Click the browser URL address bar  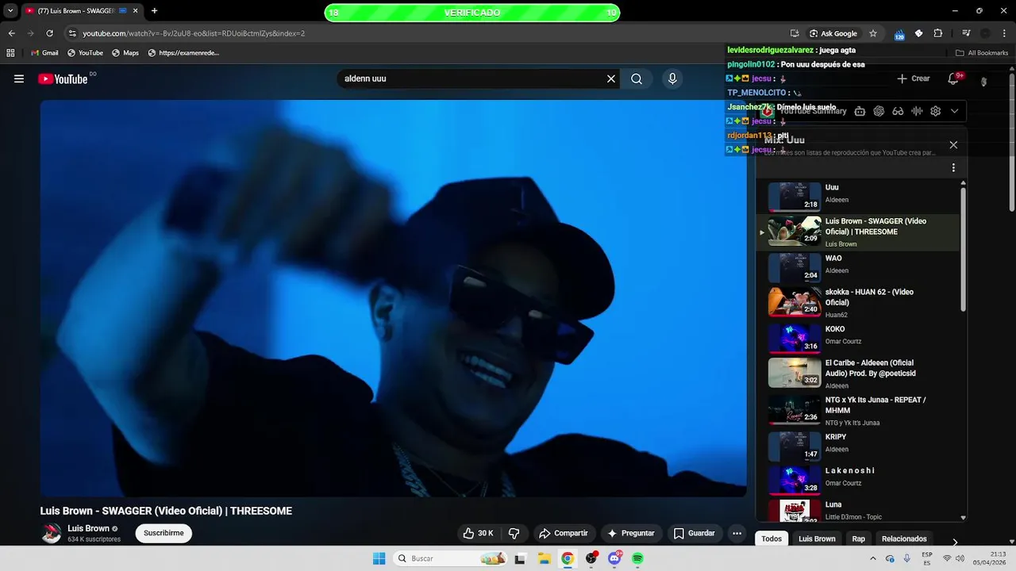click(429, 33)
